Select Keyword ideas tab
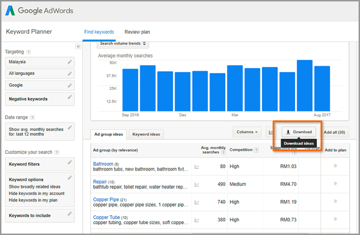 tap(146, 134)
